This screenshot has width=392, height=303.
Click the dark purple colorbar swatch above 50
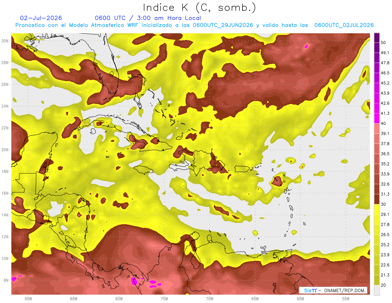click(x=377, y=38)
